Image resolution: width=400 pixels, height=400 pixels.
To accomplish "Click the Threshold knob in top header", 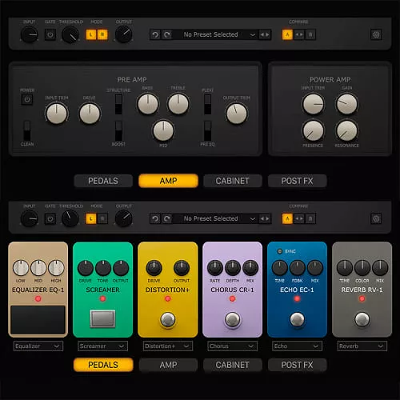I will tap(70, 35).
